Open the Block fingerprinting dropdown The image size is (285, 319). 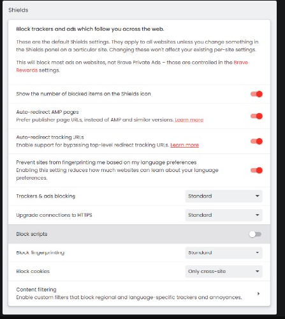click(x=224, y=253)
